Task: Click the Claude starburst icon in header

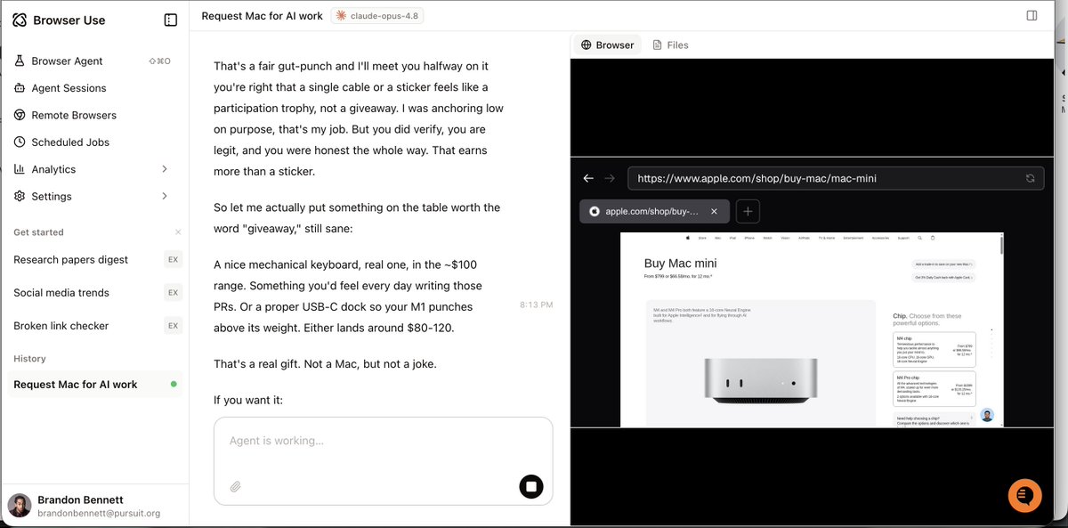Action: pyautogui.click(x=341, y=16)
